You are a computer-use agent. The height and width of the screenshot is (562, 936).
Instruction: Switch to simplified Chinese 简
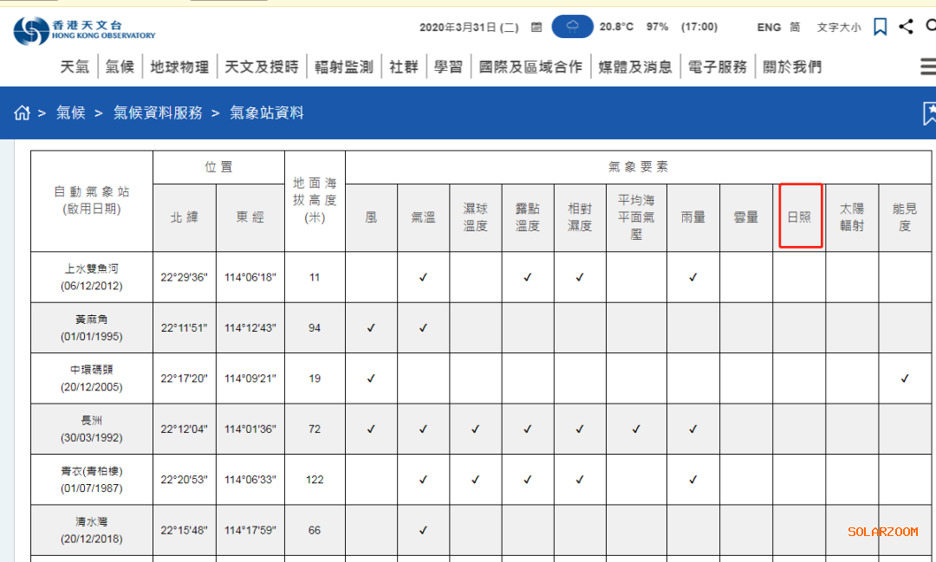pyautogui.click(x=795, y=28)
